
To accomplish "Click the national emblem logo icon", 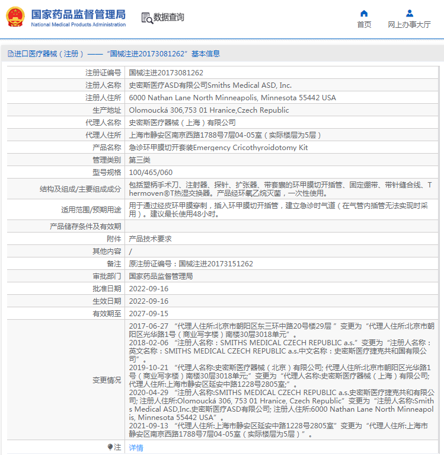I will click(15, 17).
